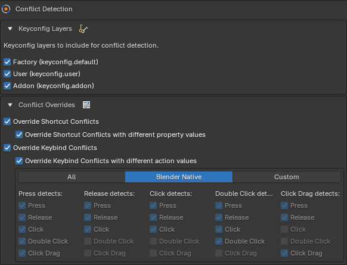This screenshot has width=347, height=265.
Task: Enable Click Drag under Release detects
Action: pos(88,253)
